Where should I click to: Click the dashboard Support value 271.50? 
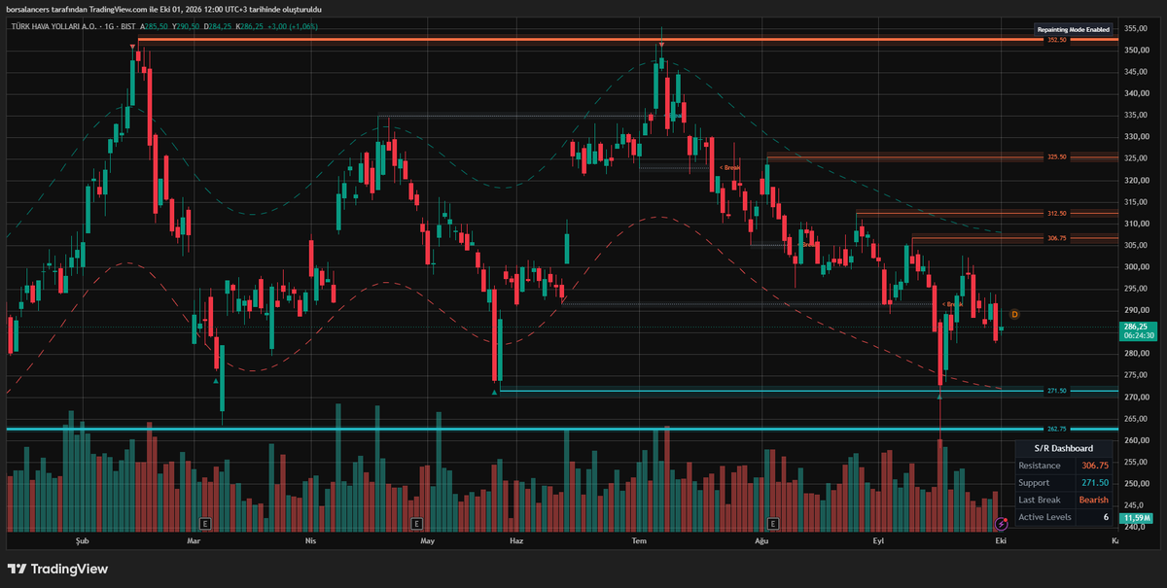tap(1095, 483)
